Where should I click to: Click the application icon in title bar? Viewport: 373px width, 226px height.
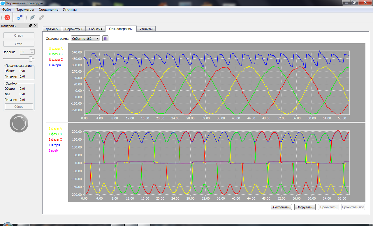click(3, 3)
